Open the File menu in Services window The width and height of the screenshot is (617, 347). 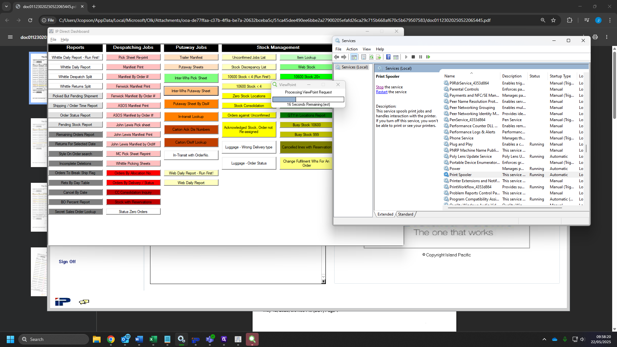pyautogui.click(x=338, y=49)
